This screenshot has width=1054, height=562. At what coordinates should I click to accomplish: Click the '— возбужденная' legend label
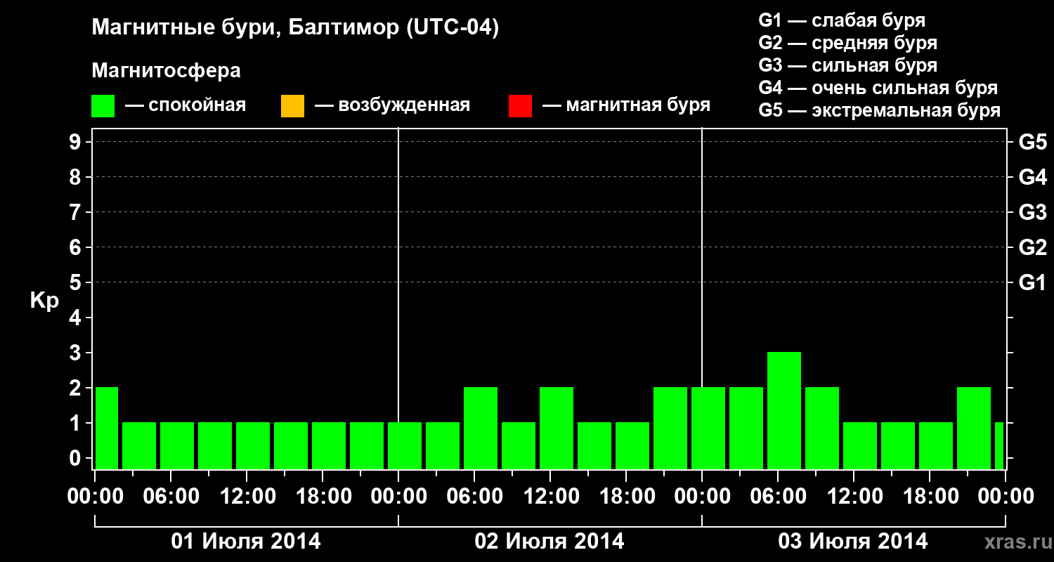coord(393,105)
